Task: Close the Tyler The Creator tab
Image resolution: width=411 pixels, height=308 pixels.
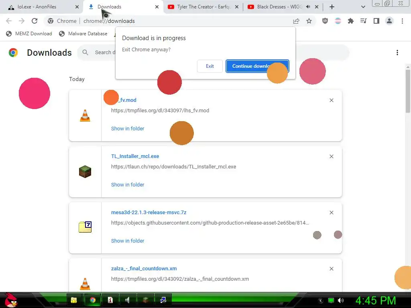Action: pyautogui.click(x=237, y=7)
